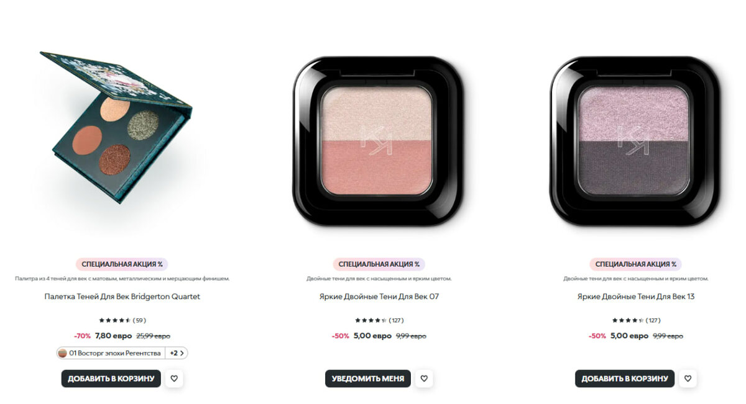Click Специальная акция badge on Bridgerton palette
This screenshot has width=746, height=404.
(x=122, y=264)
